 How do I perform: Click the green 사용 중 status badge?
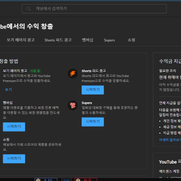(35, 71)
